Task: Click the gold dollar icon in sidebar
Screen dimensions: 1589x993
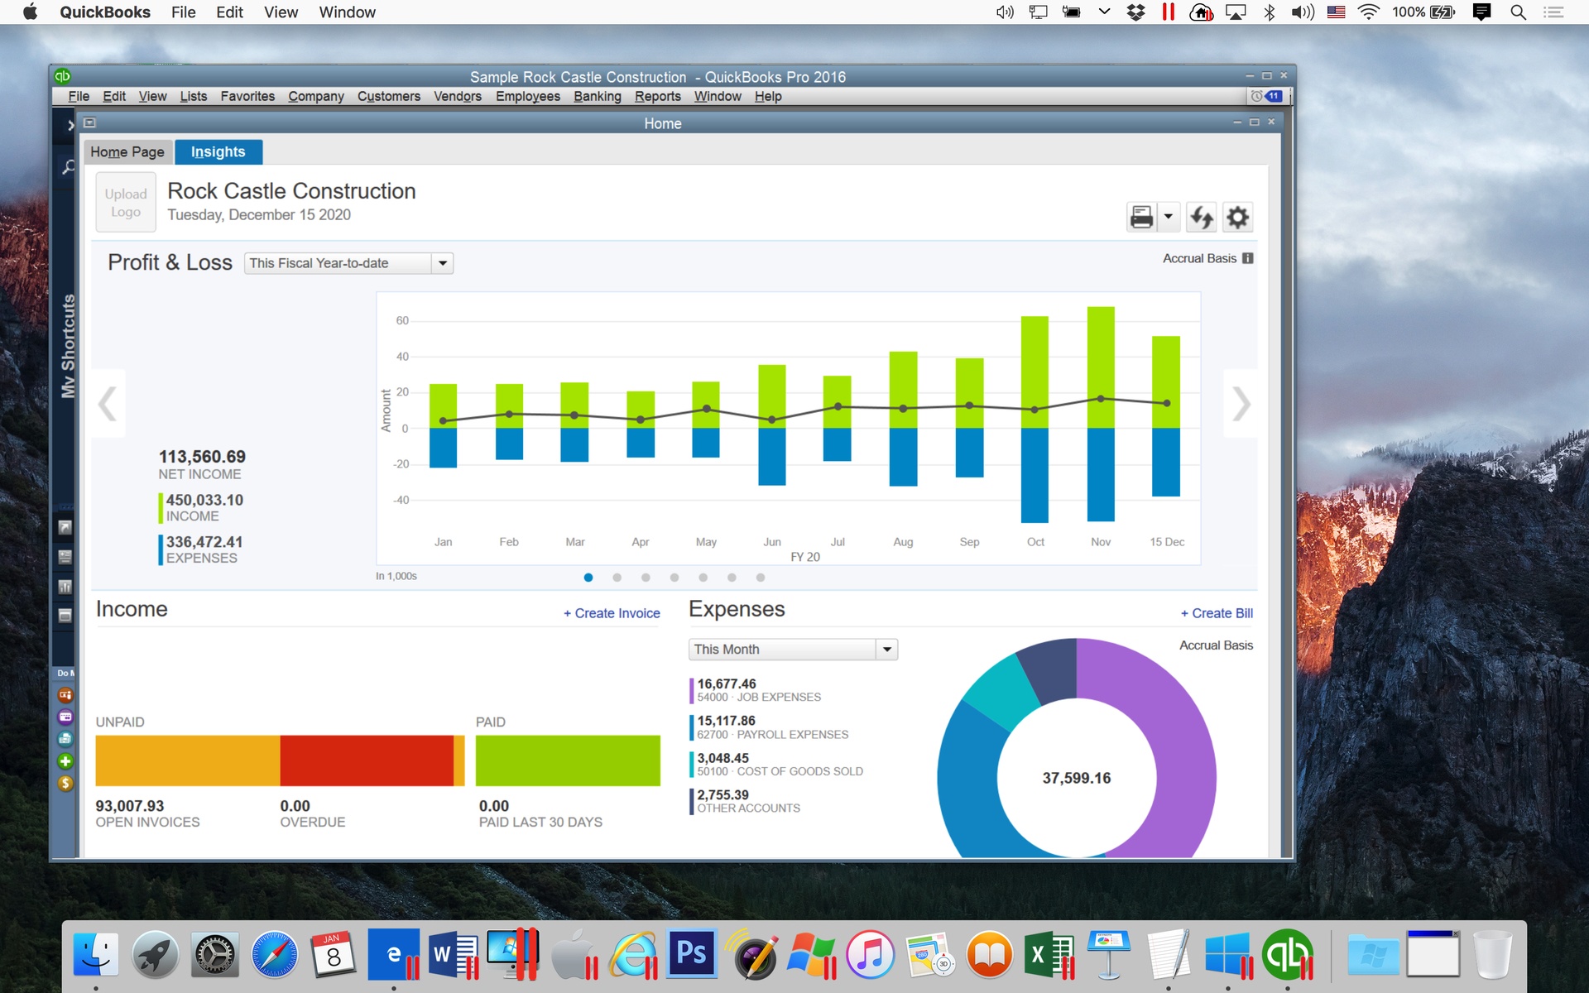Action: [x=65, y=783]
